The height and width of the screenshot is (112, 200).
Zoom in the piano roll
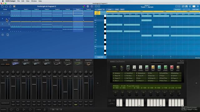[x=179, y=6]
